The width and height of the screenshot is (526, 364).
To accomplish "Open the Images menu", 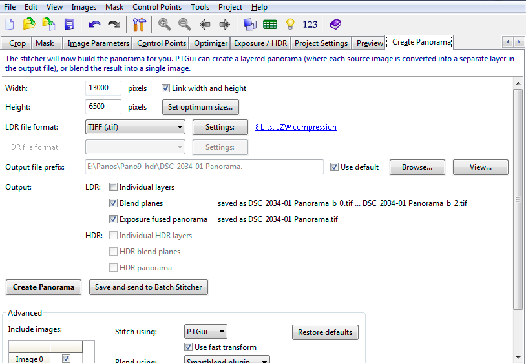I will point(83,7).
